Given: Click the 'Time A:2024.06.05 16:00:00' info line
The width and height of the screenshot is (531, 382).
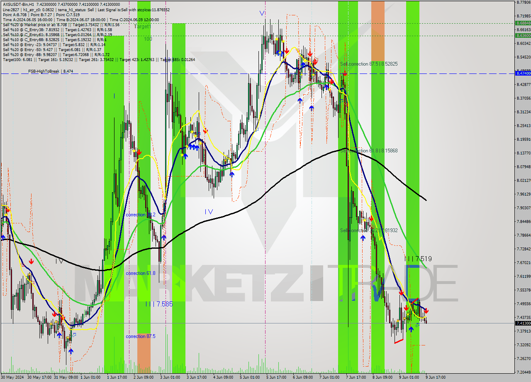Looking at the screenshot, I should 81,20.
